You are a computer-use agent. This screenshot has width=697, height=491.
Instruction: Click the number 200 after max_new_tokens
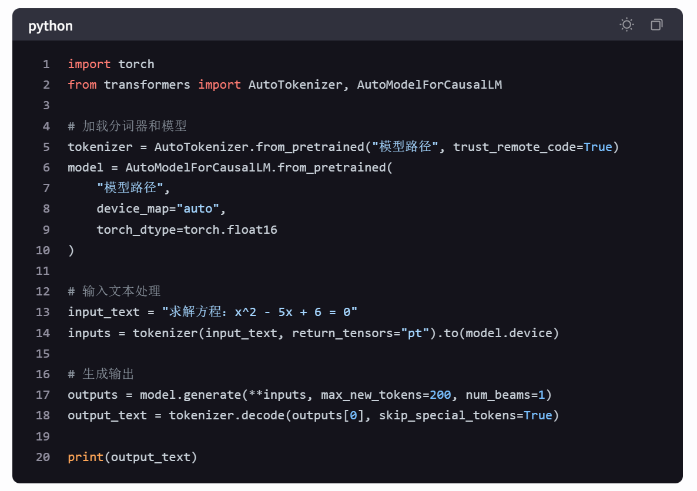click(x=440, y=395)
